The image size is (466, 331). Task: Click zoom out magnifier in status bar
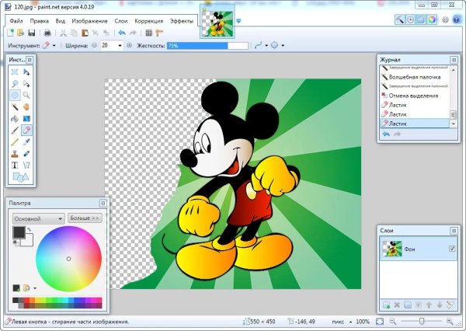(x=393, y=322)
